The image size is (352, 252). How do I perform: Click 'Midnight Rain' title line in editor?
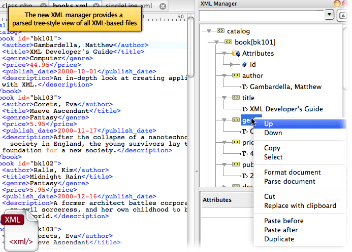click(57, 177)
